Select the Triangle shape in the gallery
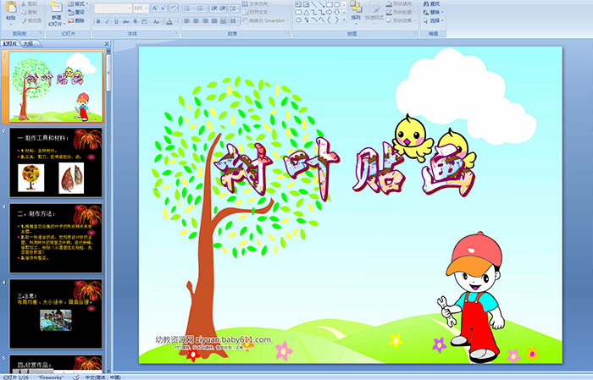The width and height of the screenshot is (593, 380). 307,13
